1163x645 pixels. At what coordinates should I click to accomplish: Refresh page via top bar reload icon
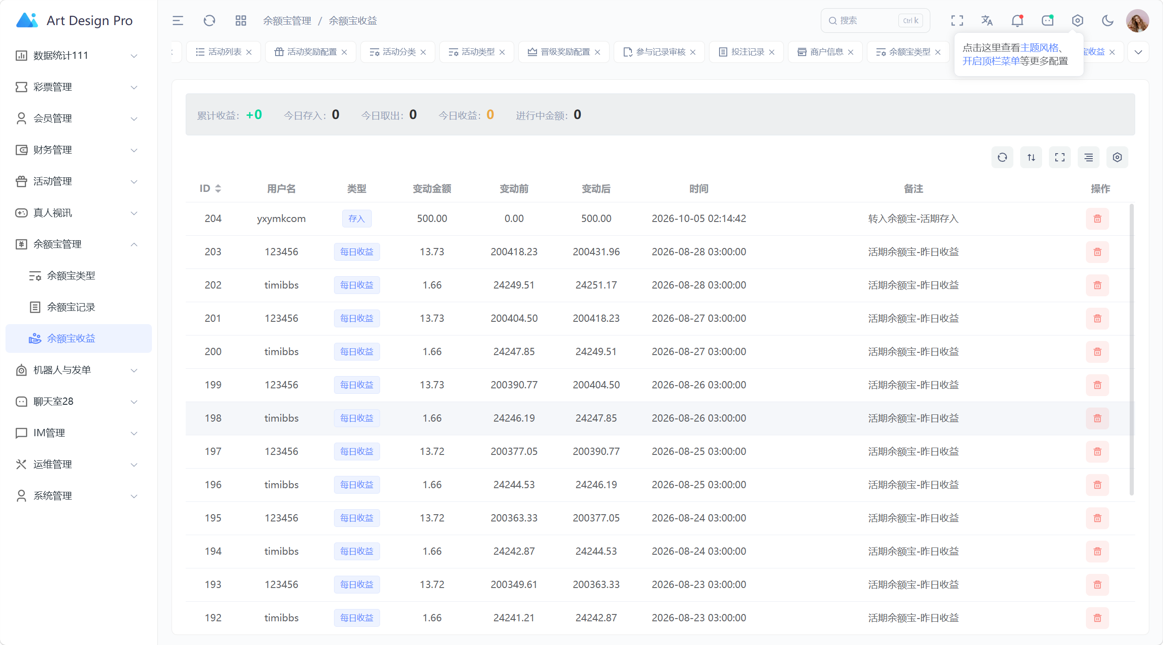pyautogui.click(x=209, y=21)
